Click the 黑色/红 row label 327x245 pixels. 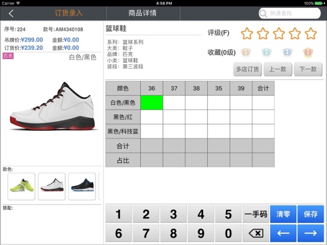click(123, 117)
